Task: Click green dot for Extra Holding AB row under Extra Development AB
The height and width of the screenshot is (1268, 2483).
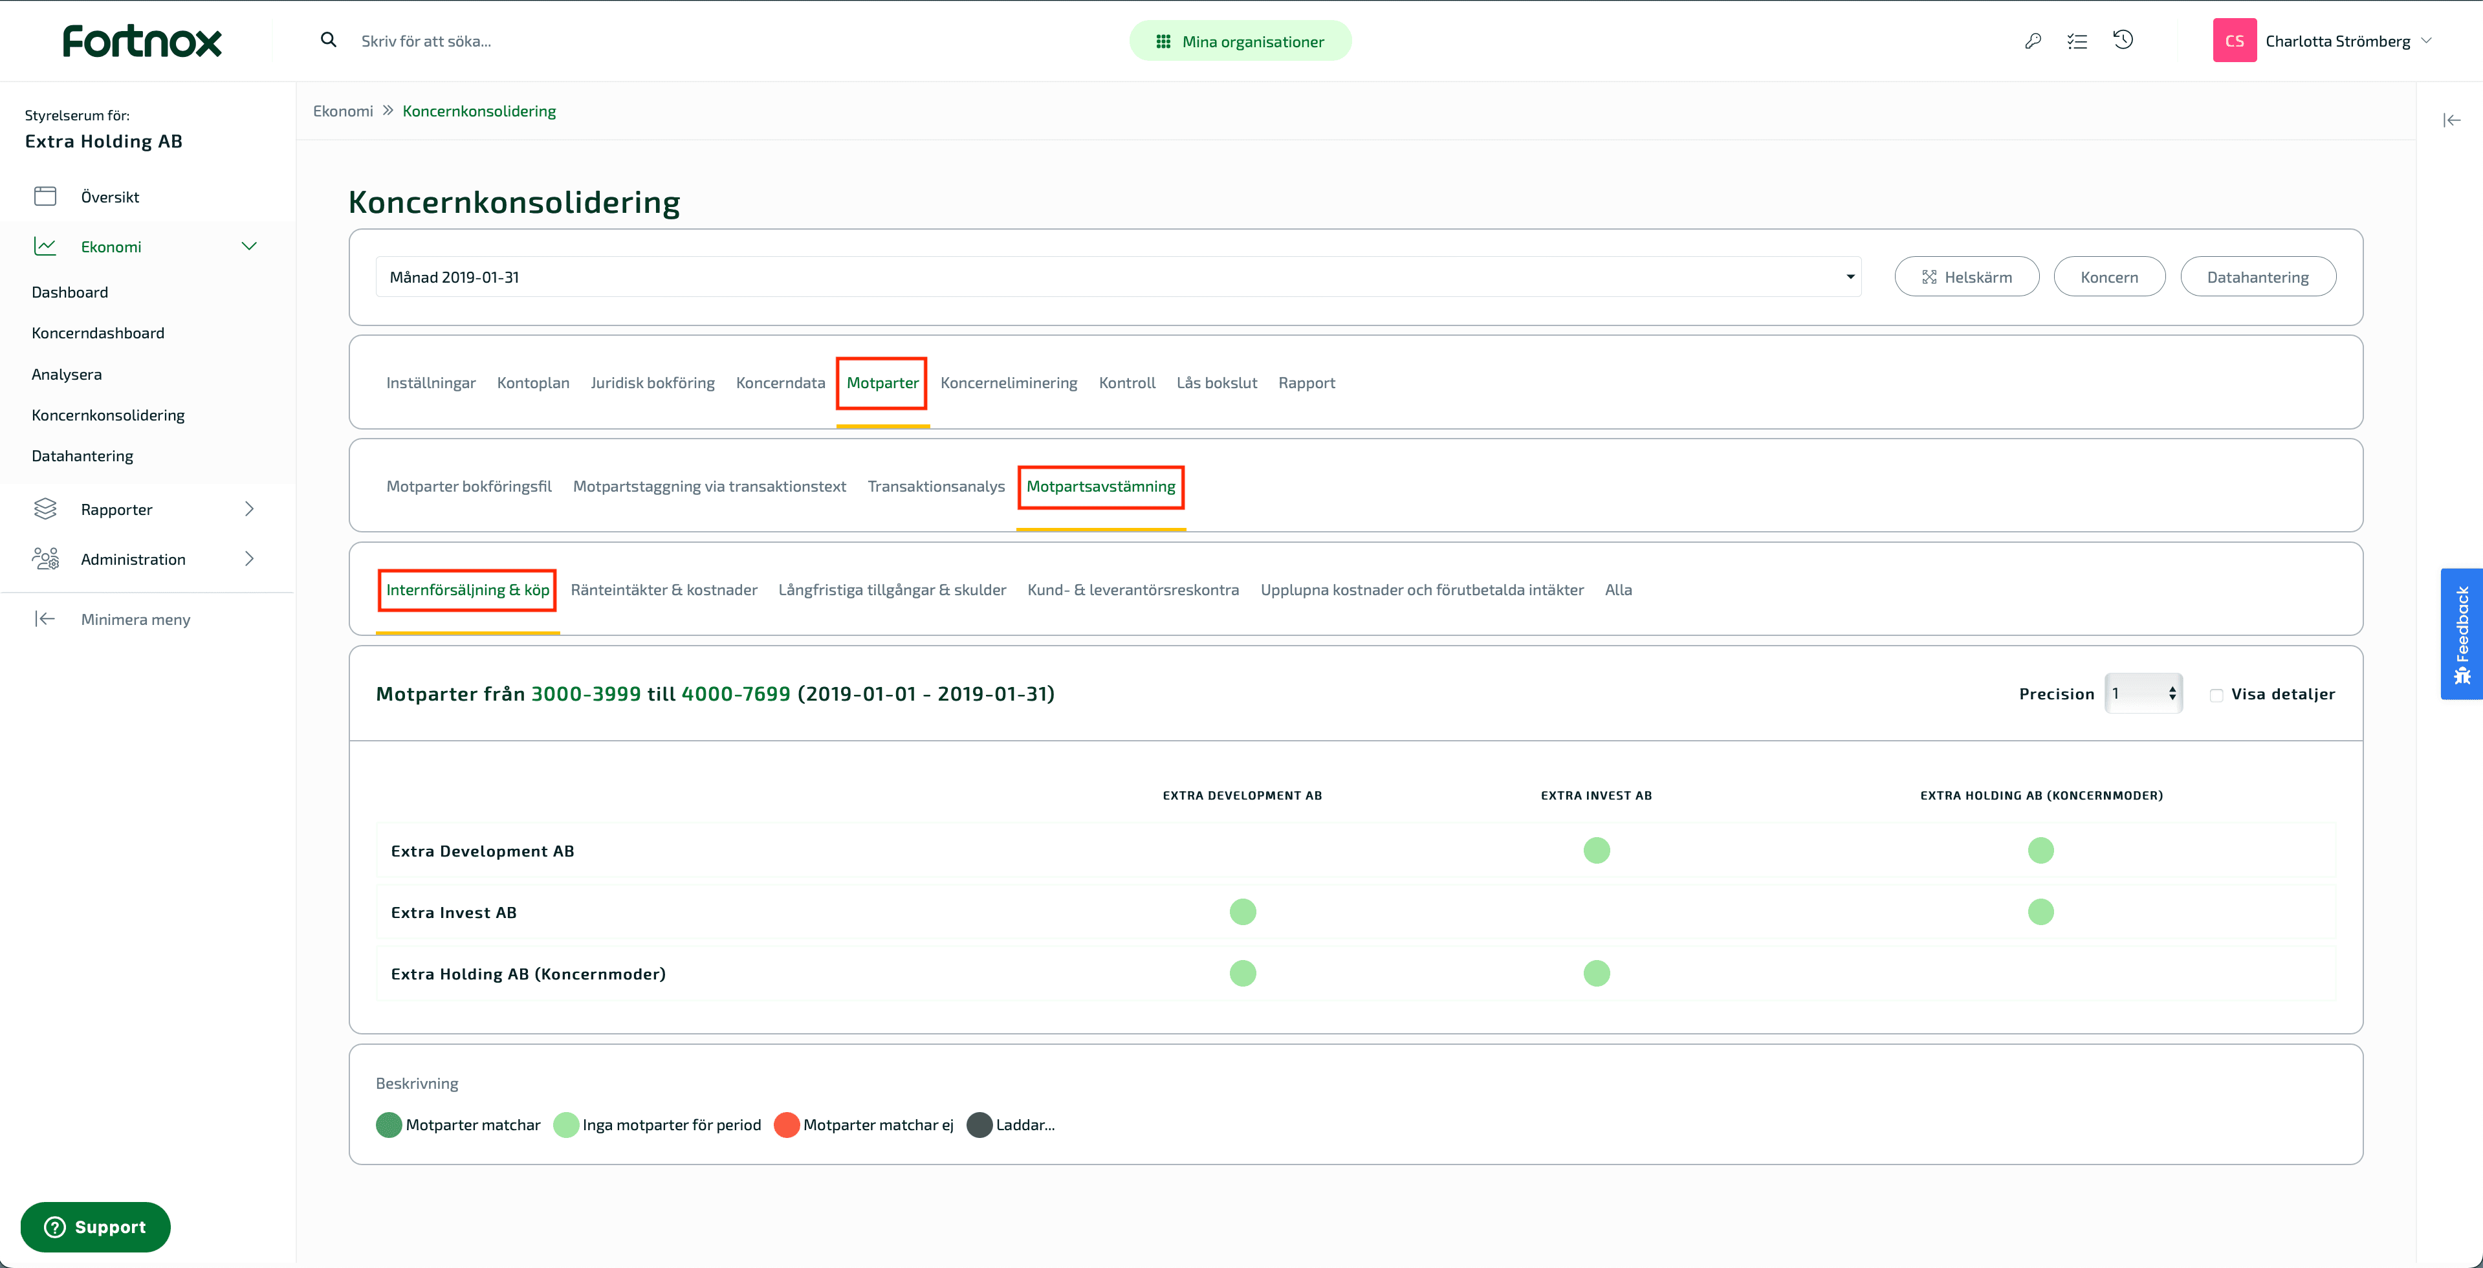Action: tap(1242, 973)
